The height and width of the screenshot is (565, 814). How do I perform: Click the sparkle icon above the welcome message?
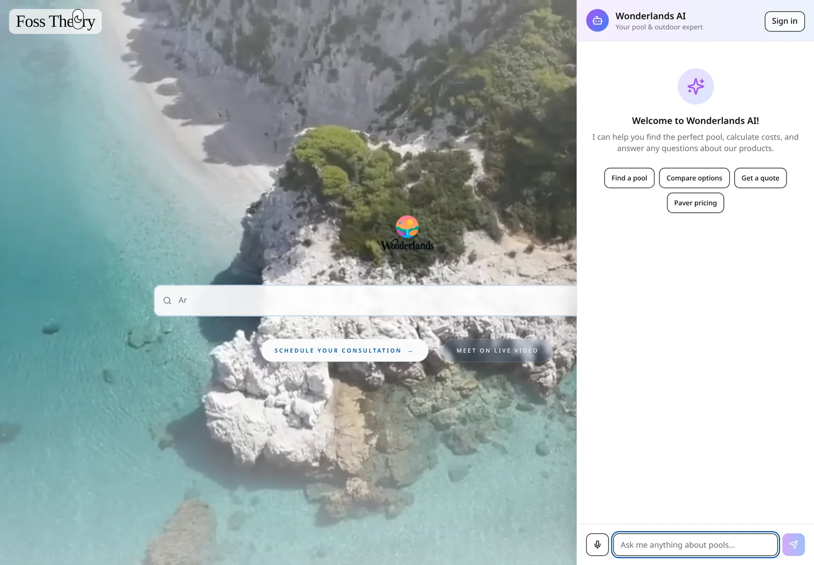pyautogui.click(x=696, y=86)
